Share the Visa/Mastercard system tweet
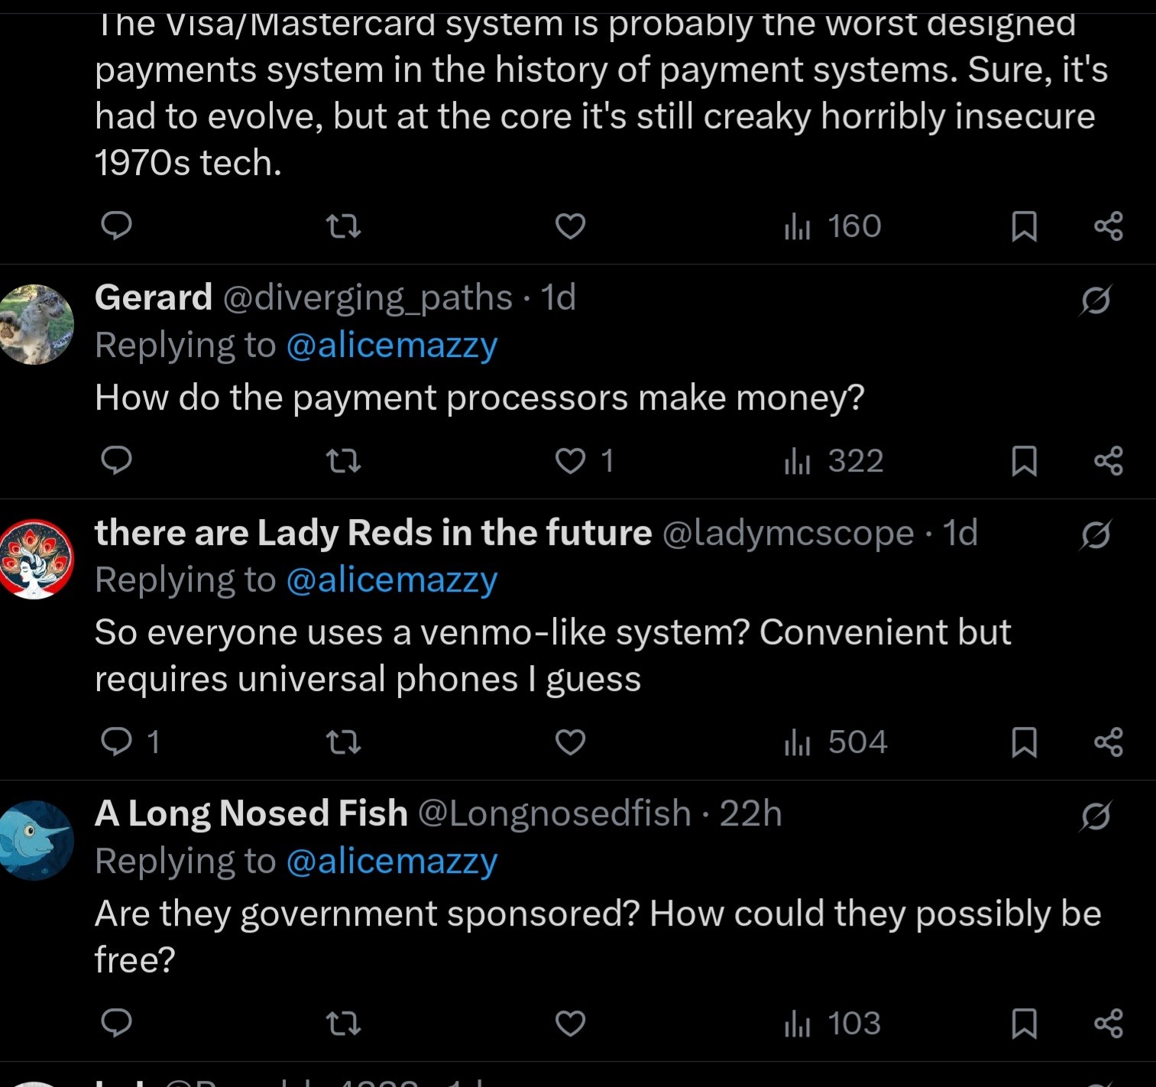 [x=1108, y=226]
